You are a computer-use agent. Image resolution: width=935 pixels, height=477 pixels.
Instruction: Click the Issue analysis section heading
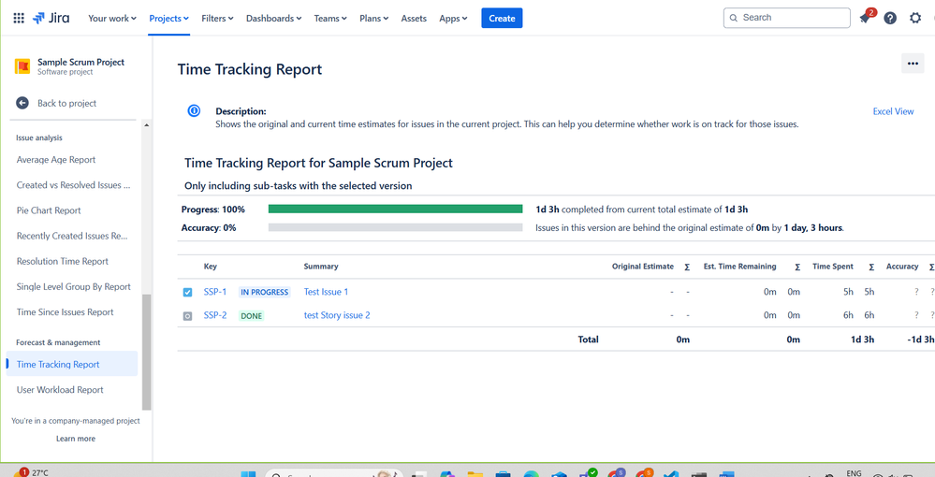point(38,137)
